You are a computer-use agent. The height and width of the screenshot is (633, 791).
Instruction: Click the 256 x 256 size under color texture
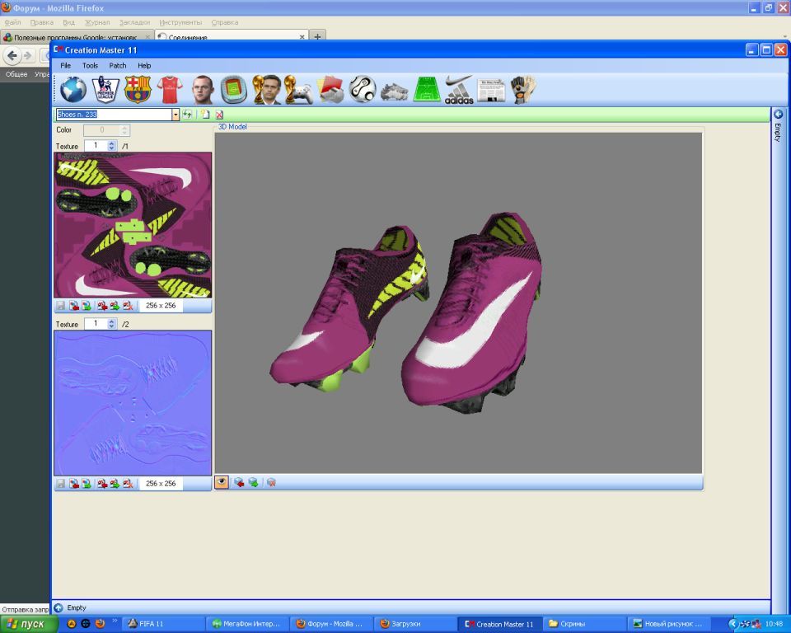[x=161, y=306]
